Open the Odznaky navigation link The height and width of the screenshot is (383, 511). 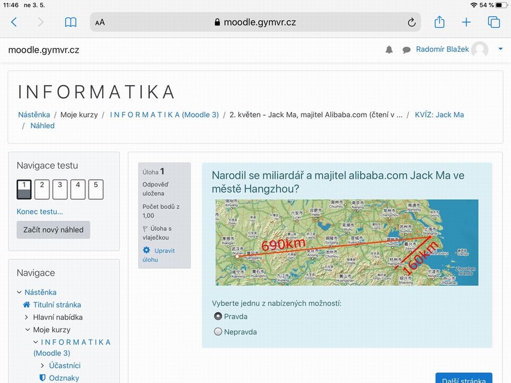[x=64, y=378]
